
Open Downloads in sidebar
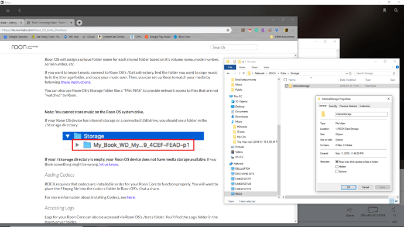[x=239, y=116]
